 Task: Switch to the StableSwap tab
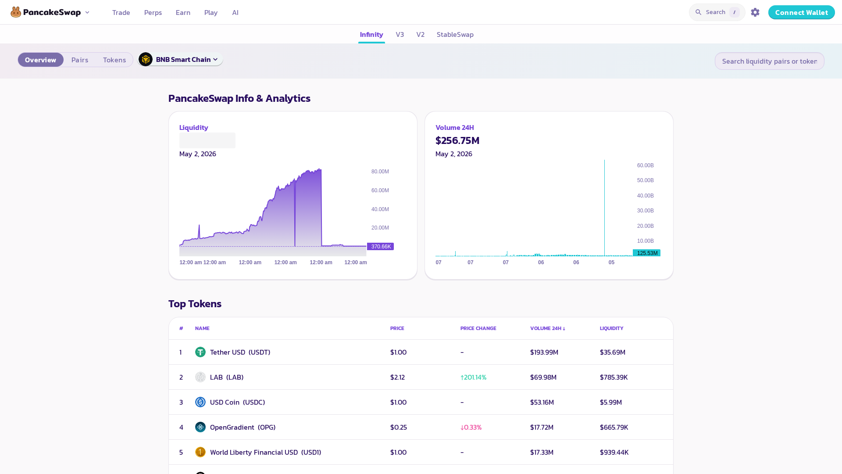pos(455,34)
